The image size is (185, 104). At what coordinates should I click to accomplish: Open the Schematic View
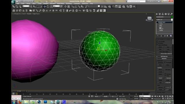120,6
